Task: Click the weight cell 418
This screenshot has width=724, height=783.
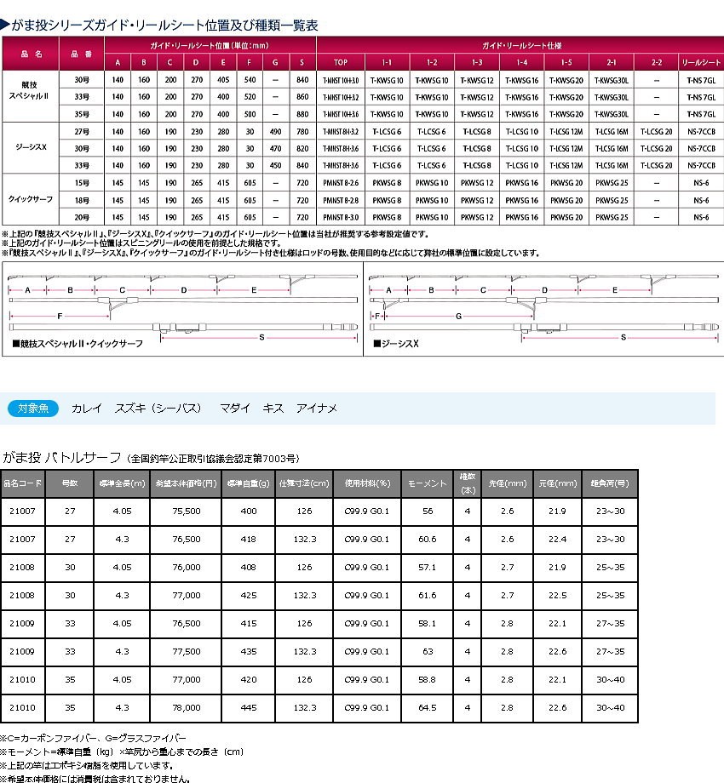Action: pos(249,540)
